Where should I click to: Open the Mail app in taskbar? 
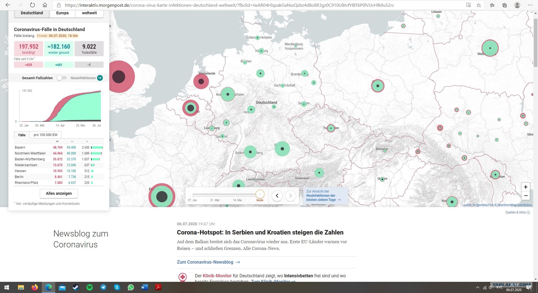62,287
